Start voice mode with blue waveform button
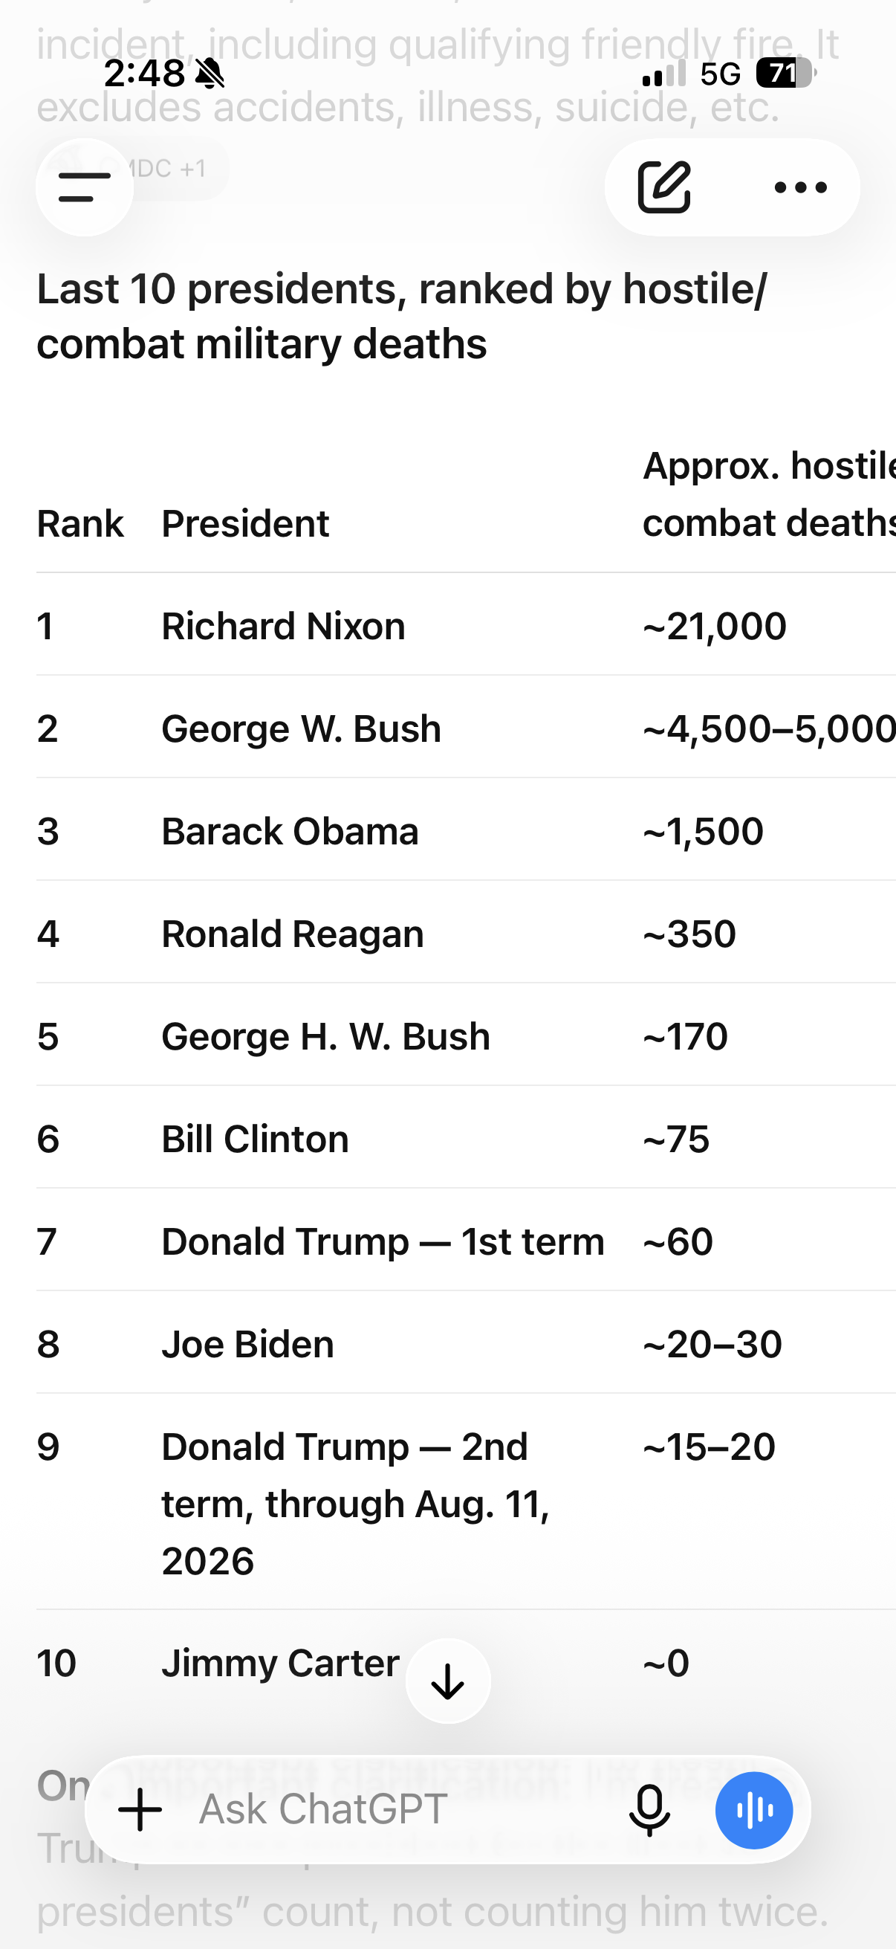 pyautogui.click(x=754, y=1810)
